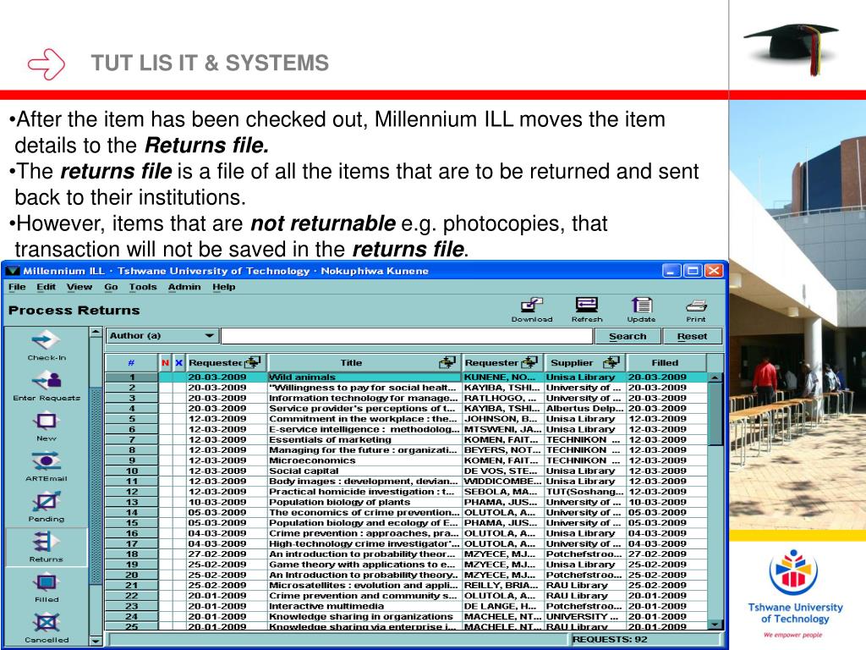Click supplier TUT(Soshang... cell
866x650 pixels.
click(585, 492)
